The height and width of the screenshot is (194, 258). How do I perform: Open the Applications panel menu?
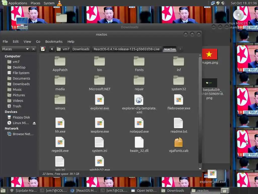(18, 3)
